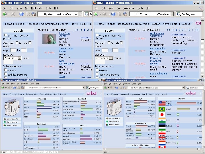This screenshot has height=154, width=205.
Task: Open the 'anywhere' location dropdown in top-right window
Action: 111,58
